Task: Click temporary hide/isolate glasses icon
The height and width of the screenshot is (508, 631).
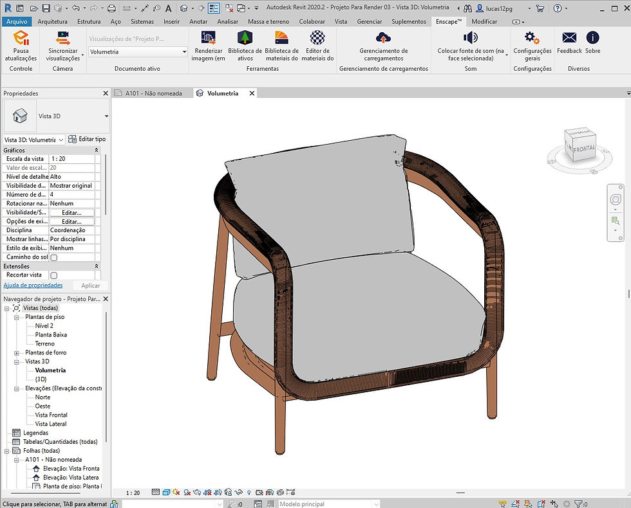Action: 239,492
